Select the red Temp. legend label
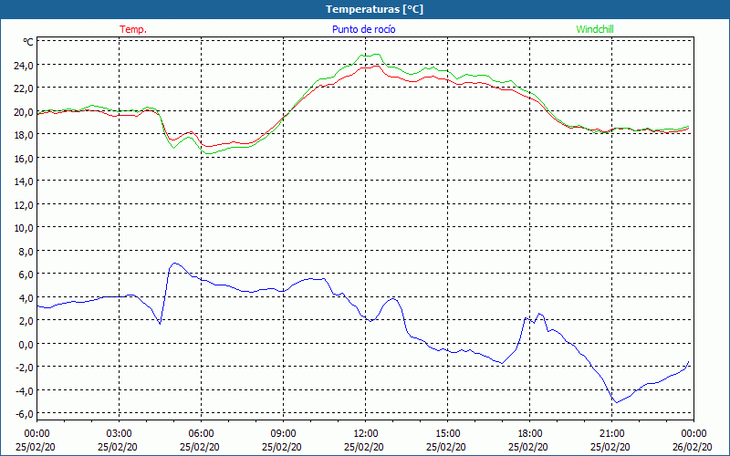Viewport: 730px width, 456px height. click(133, 29)
